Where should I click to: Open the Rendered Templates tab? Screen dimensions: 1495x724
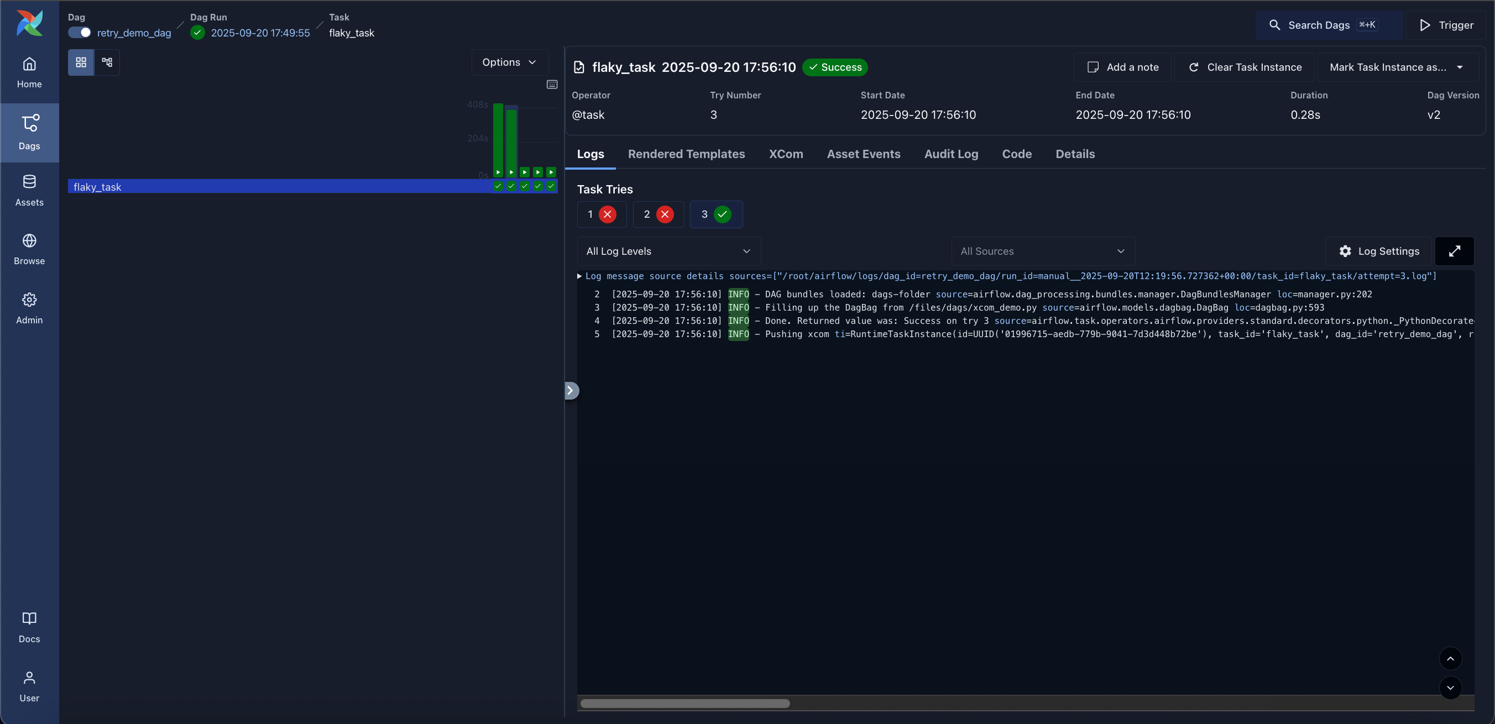pyautogui.click(x=687, y=154)
